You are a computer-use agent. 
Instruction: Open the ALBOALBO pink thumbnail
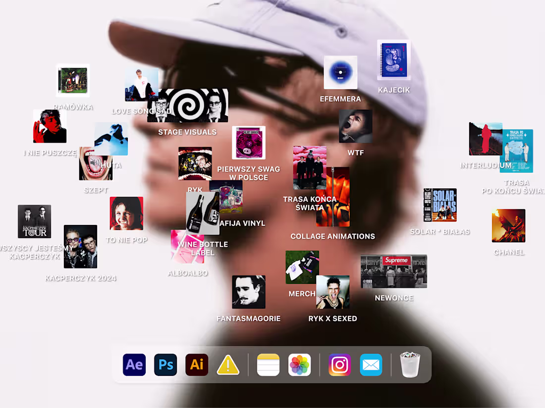187,247
